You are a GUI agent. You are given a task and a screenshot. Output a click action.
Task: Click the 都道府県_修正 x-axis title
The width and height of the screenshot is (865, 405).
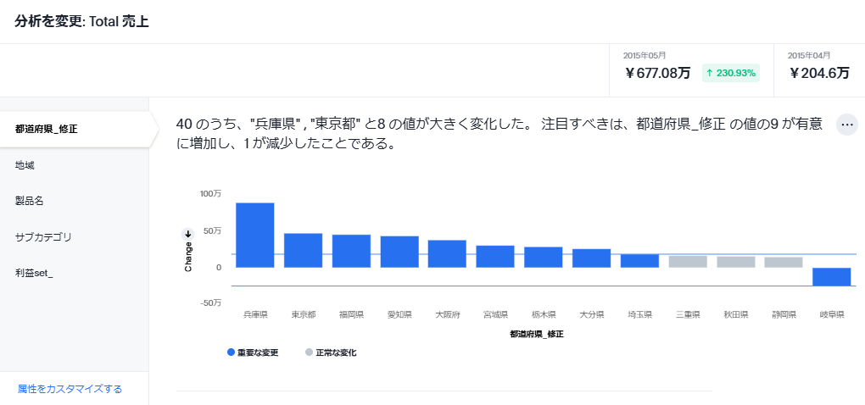[537, 335]
